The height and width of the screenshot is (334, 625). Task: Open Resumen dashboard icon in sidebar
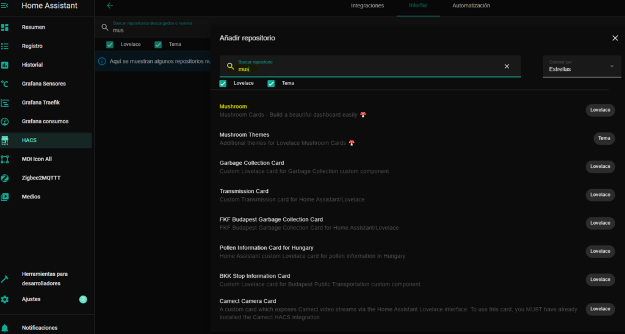tap(5, 27)
